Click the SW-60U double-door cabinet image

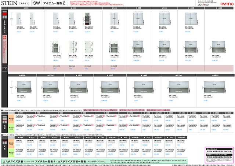114,20
